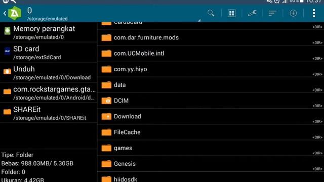
Task: Tap the /storage/emulated path text
Action: (47, 19)
